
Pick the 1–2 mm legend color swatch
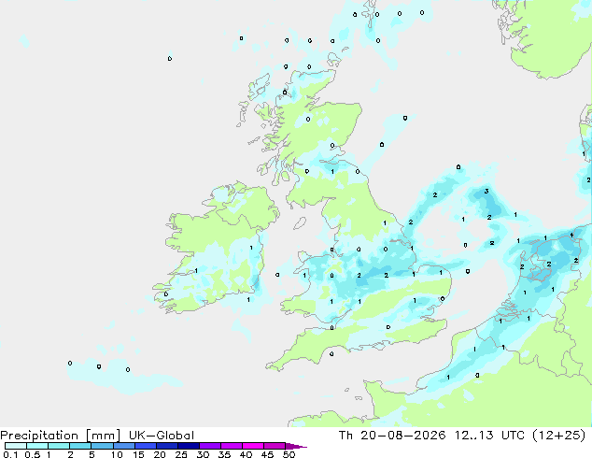[59, 446]
